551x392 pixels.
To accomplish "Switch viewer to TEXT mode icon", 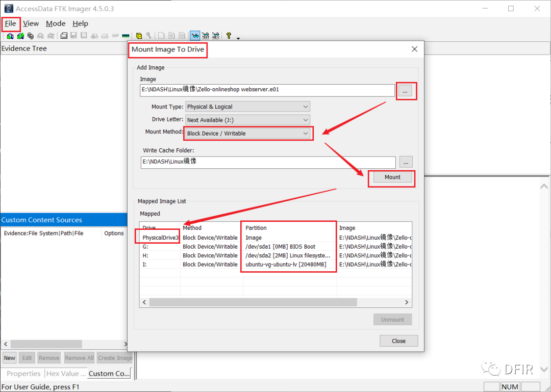I will pyautogui.click(x=206, y=36).
